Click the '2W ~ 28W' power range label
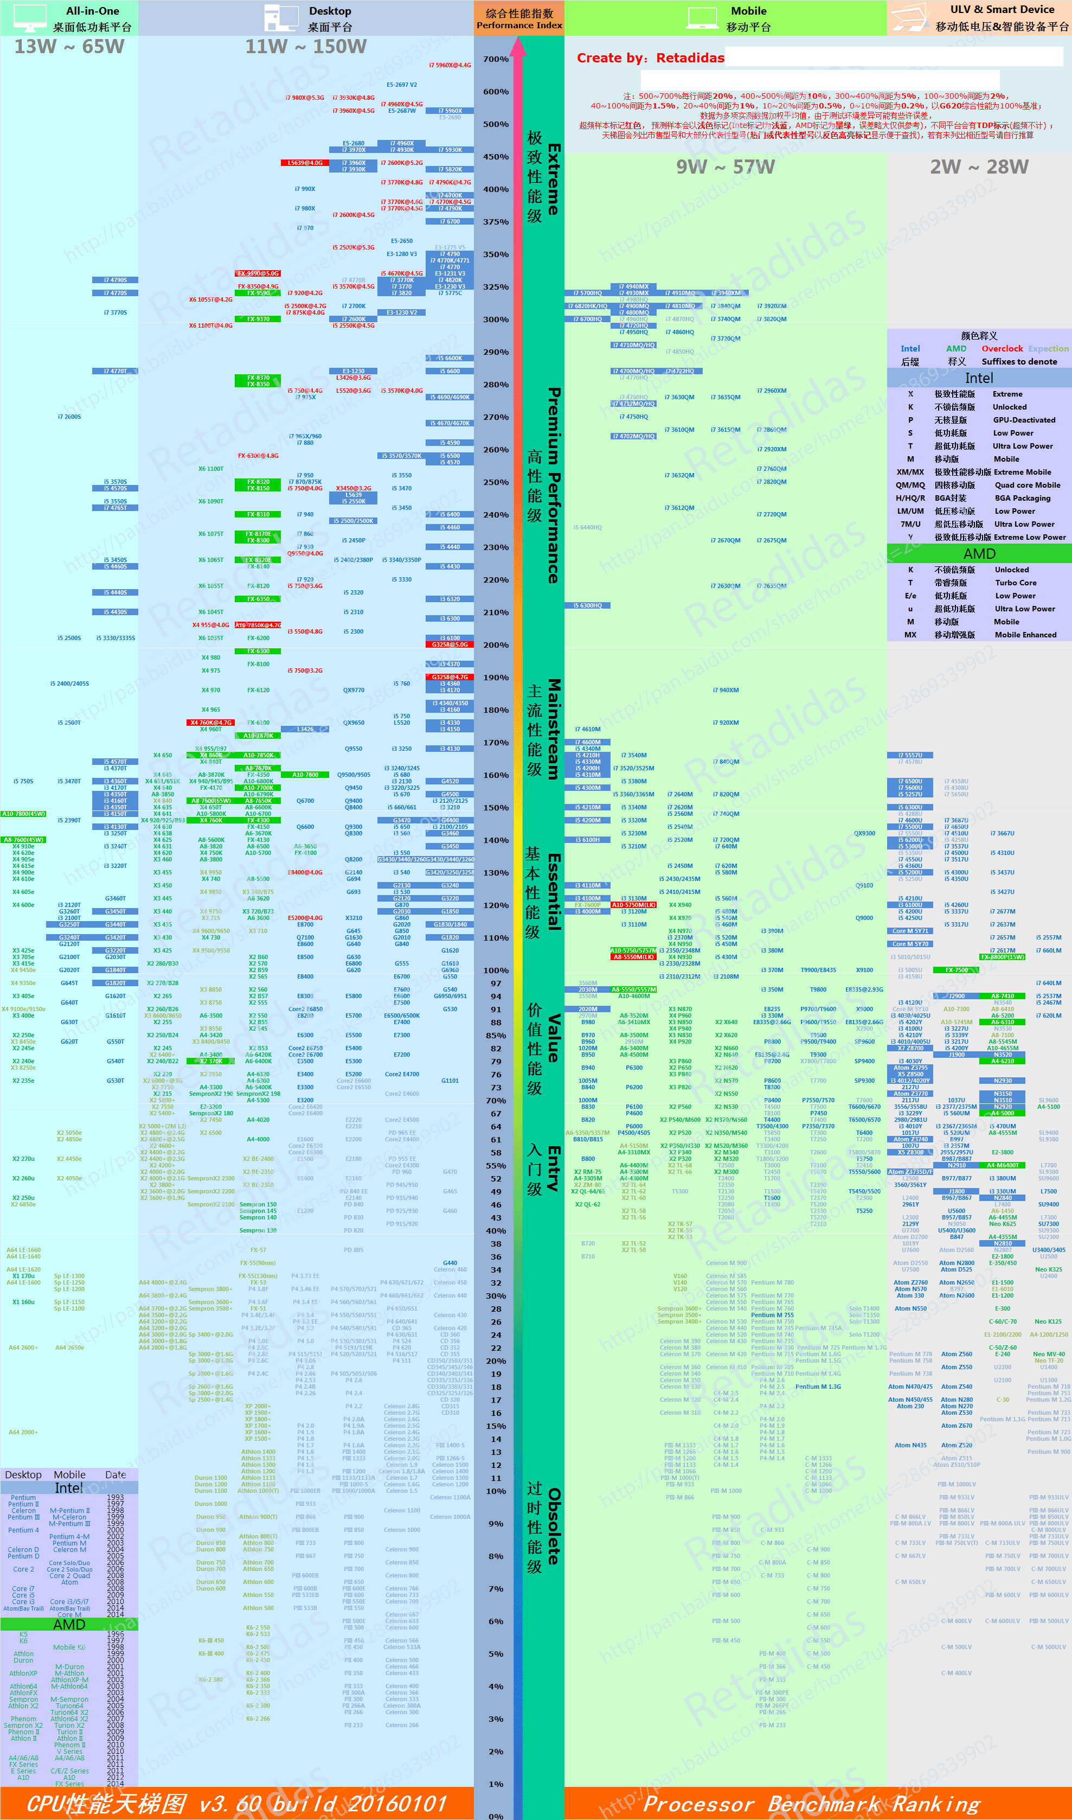The height and width of the screenshot is (1820, 1072). click(x=979, y=167)
